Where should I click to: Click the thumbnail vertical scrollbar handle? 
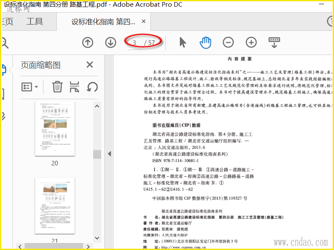[x=97, y=154]
